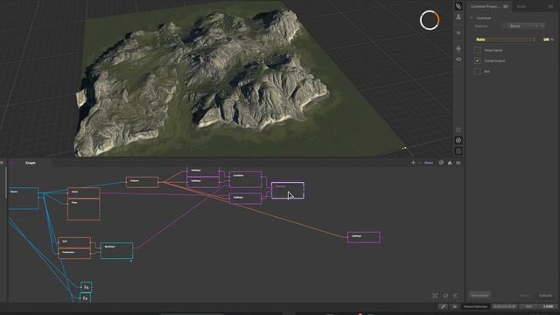Open the graph toolbar hamburger menu

pos(458,163)
